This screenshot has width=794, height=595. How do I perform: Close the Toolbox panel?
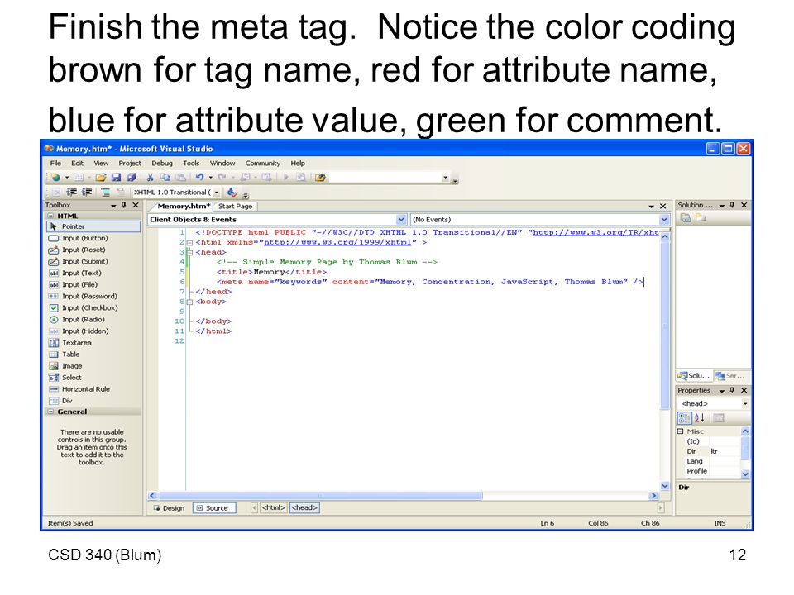[135, 205]
